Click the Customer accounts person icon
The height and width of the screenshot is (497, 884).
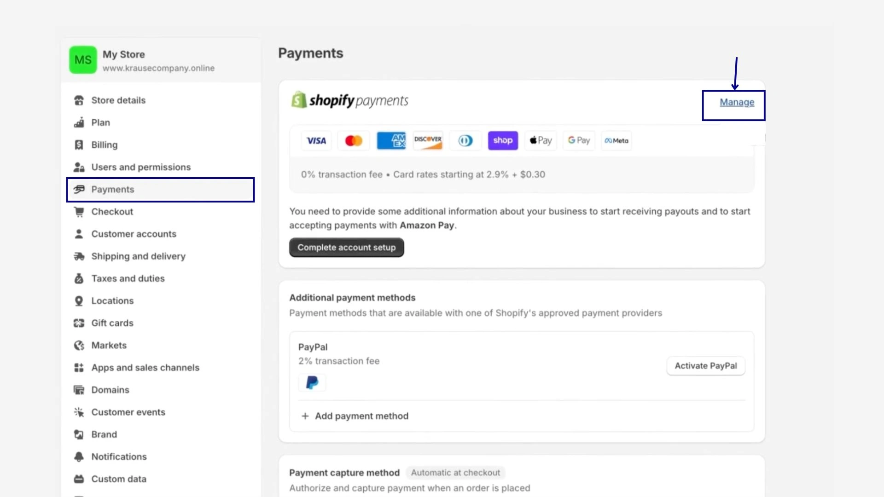[79, 234]
